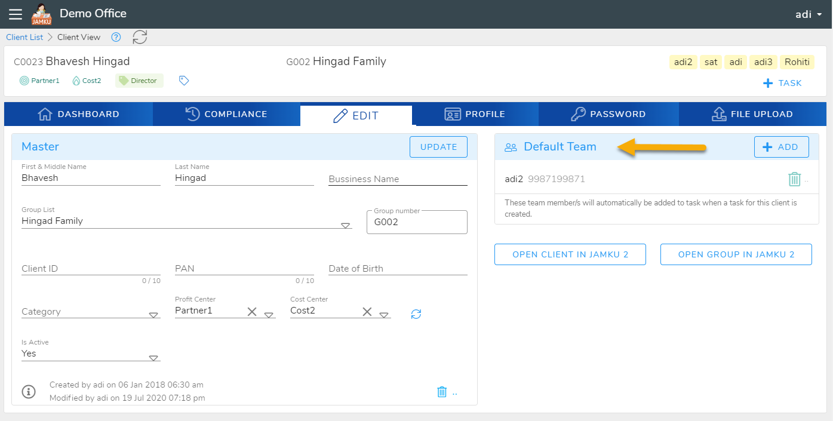Go back to Client List breadcrumb
Screen dimensions: 833x421
pyautogui.click(x=24, y=37)
